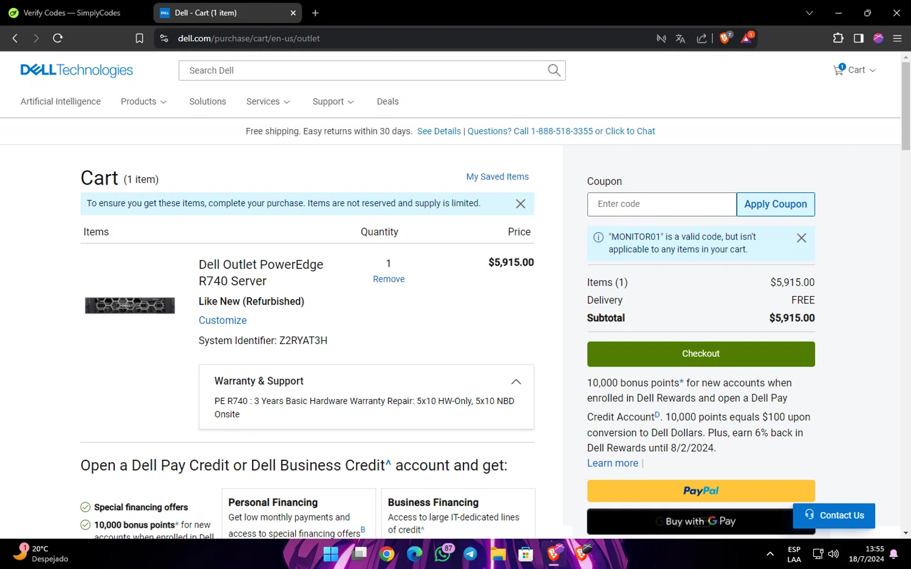
Task: Click the browser address bar URL
Action: coord(249,38)
